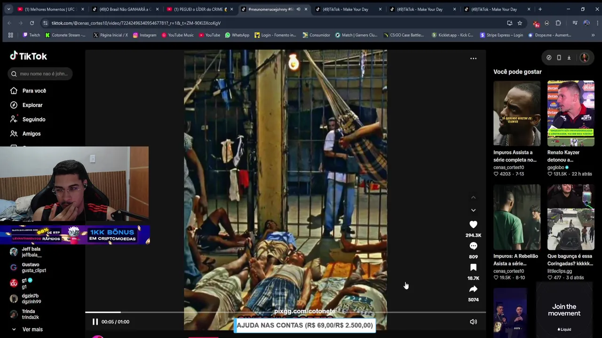Bookmark this page with the star icon
The width and height of the screenshot is (602, 338).
click(520, 23)
